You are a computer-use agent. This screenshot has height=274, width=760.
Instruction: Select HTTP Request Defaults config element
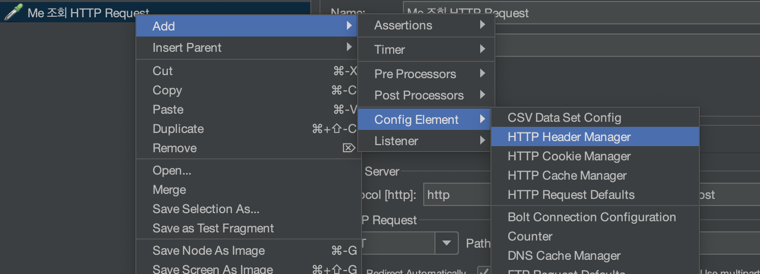(571, 195)
